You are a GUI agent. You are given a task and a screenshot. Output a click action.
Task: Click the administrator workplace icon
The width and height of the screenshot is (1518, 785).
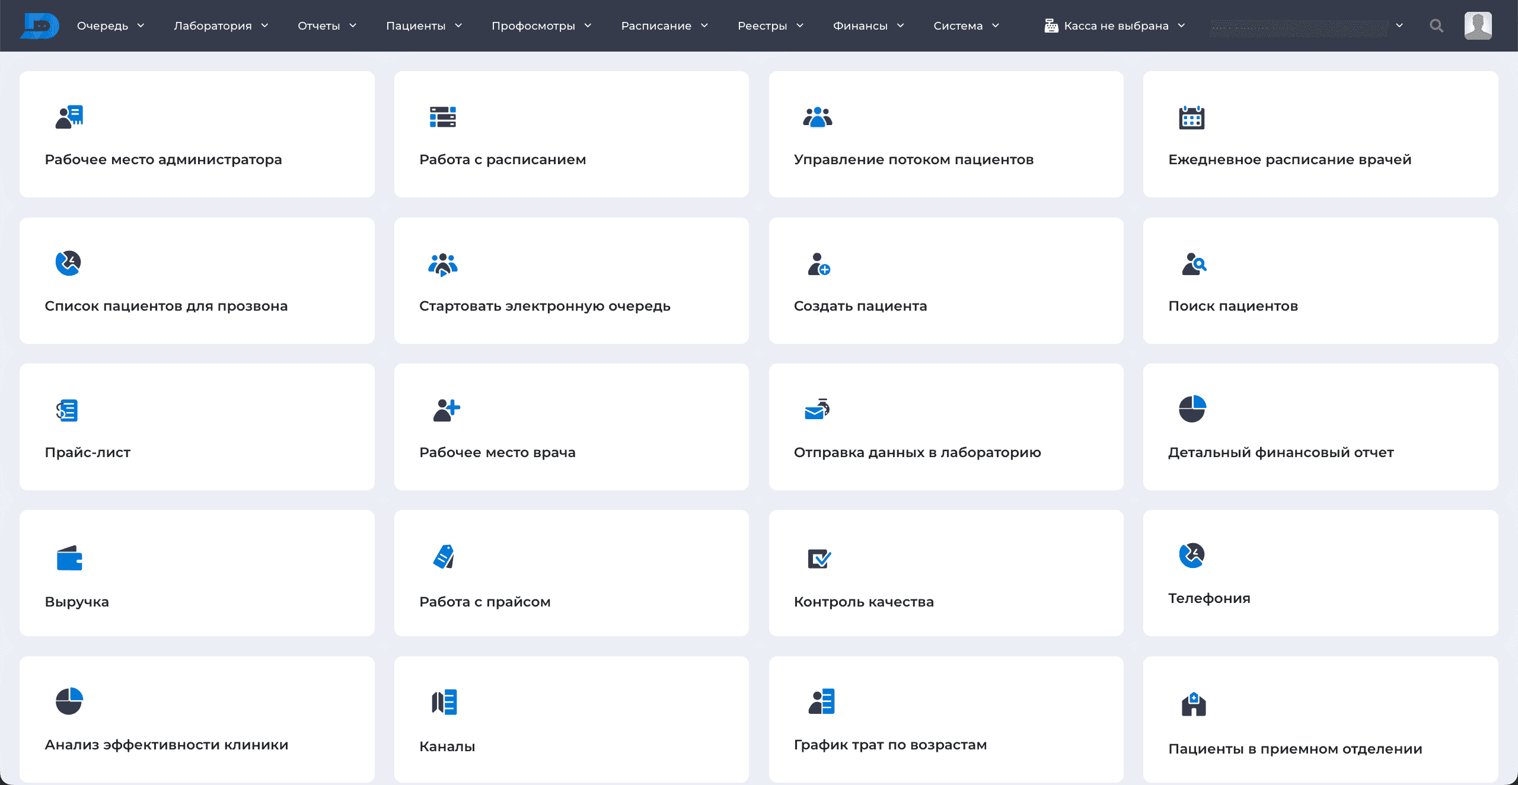point(69,117)
